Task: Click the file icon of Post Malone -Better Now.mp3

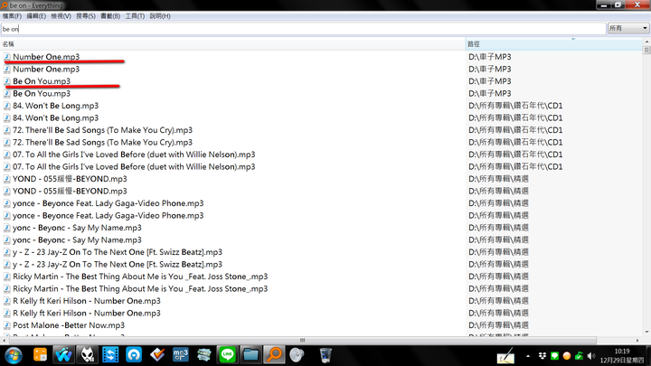Action: tap(6, 325)
